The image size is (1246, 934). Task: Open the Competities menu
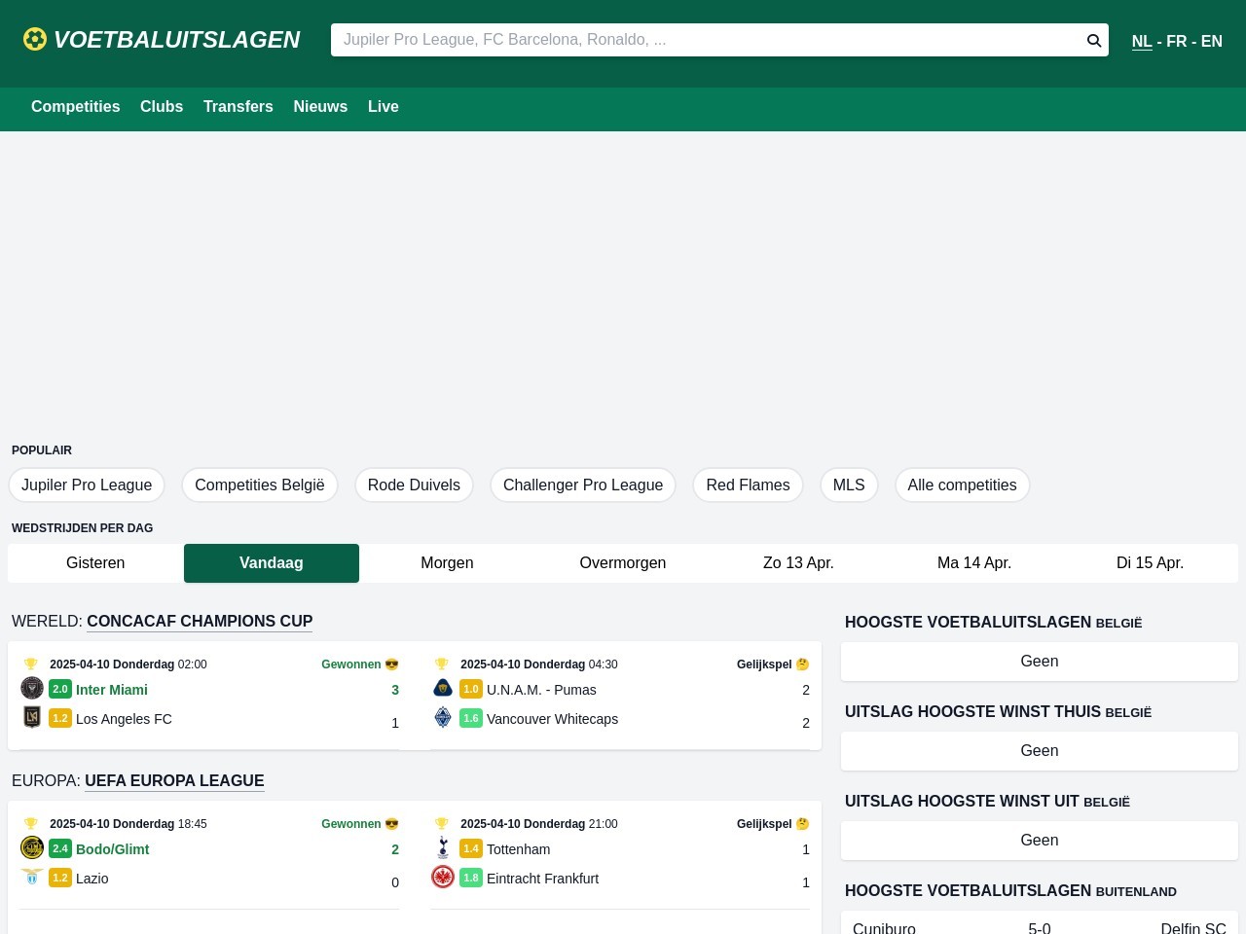click(76, 107)
